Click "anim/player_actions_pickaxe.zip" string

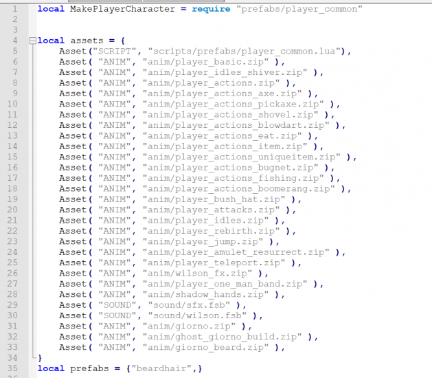coord(233,104)
